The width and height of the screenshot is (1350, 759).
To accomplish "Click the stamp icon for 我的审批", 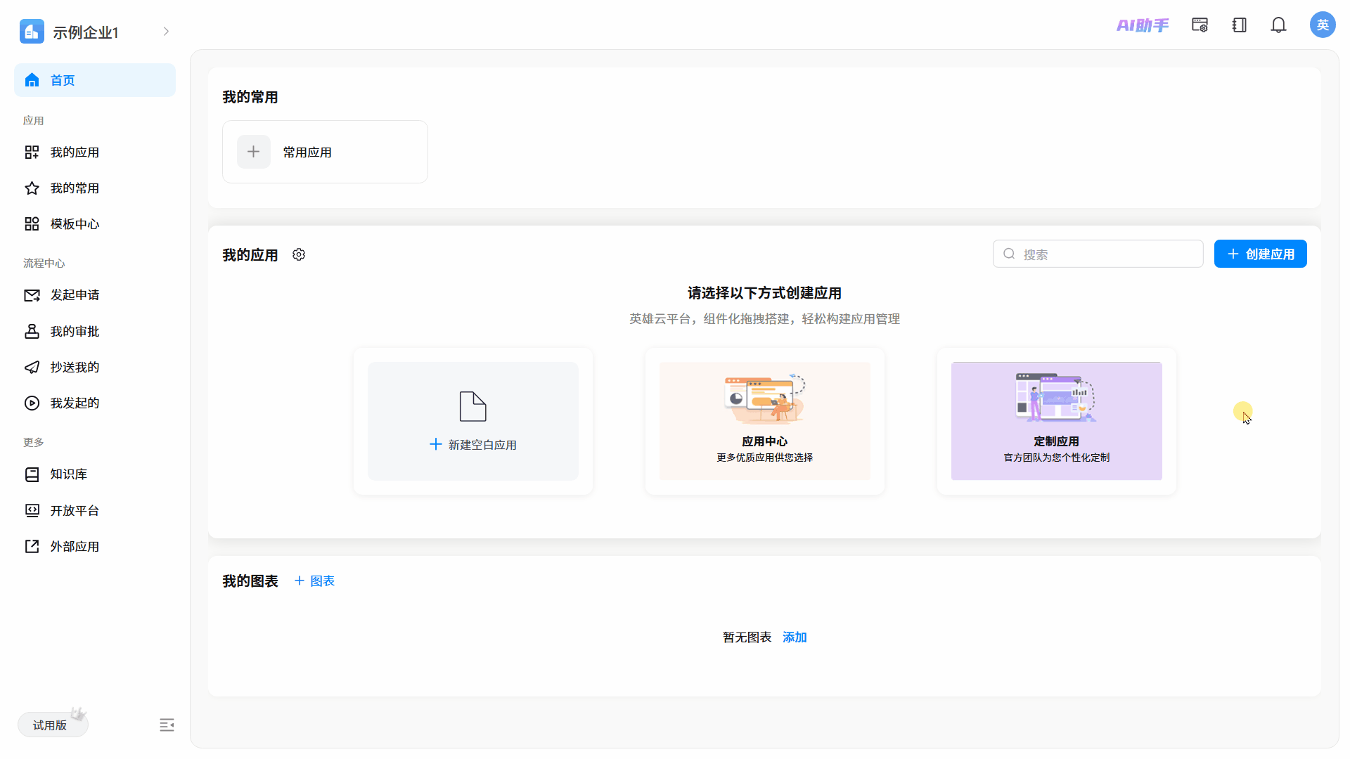I will pos(32,332).
